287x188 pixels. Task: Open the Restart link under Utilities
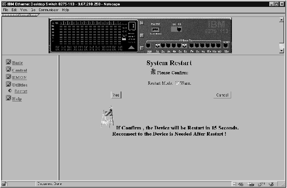click(x=21, y=91)
